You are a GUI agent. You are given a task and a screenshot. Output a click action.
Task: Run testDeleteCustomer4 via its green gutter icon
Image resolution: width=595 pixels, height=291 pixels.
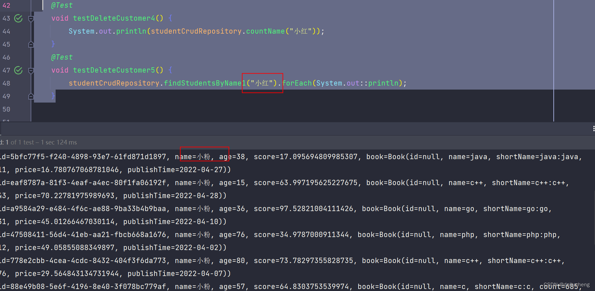pyautogui.click(x=19, y=18)
